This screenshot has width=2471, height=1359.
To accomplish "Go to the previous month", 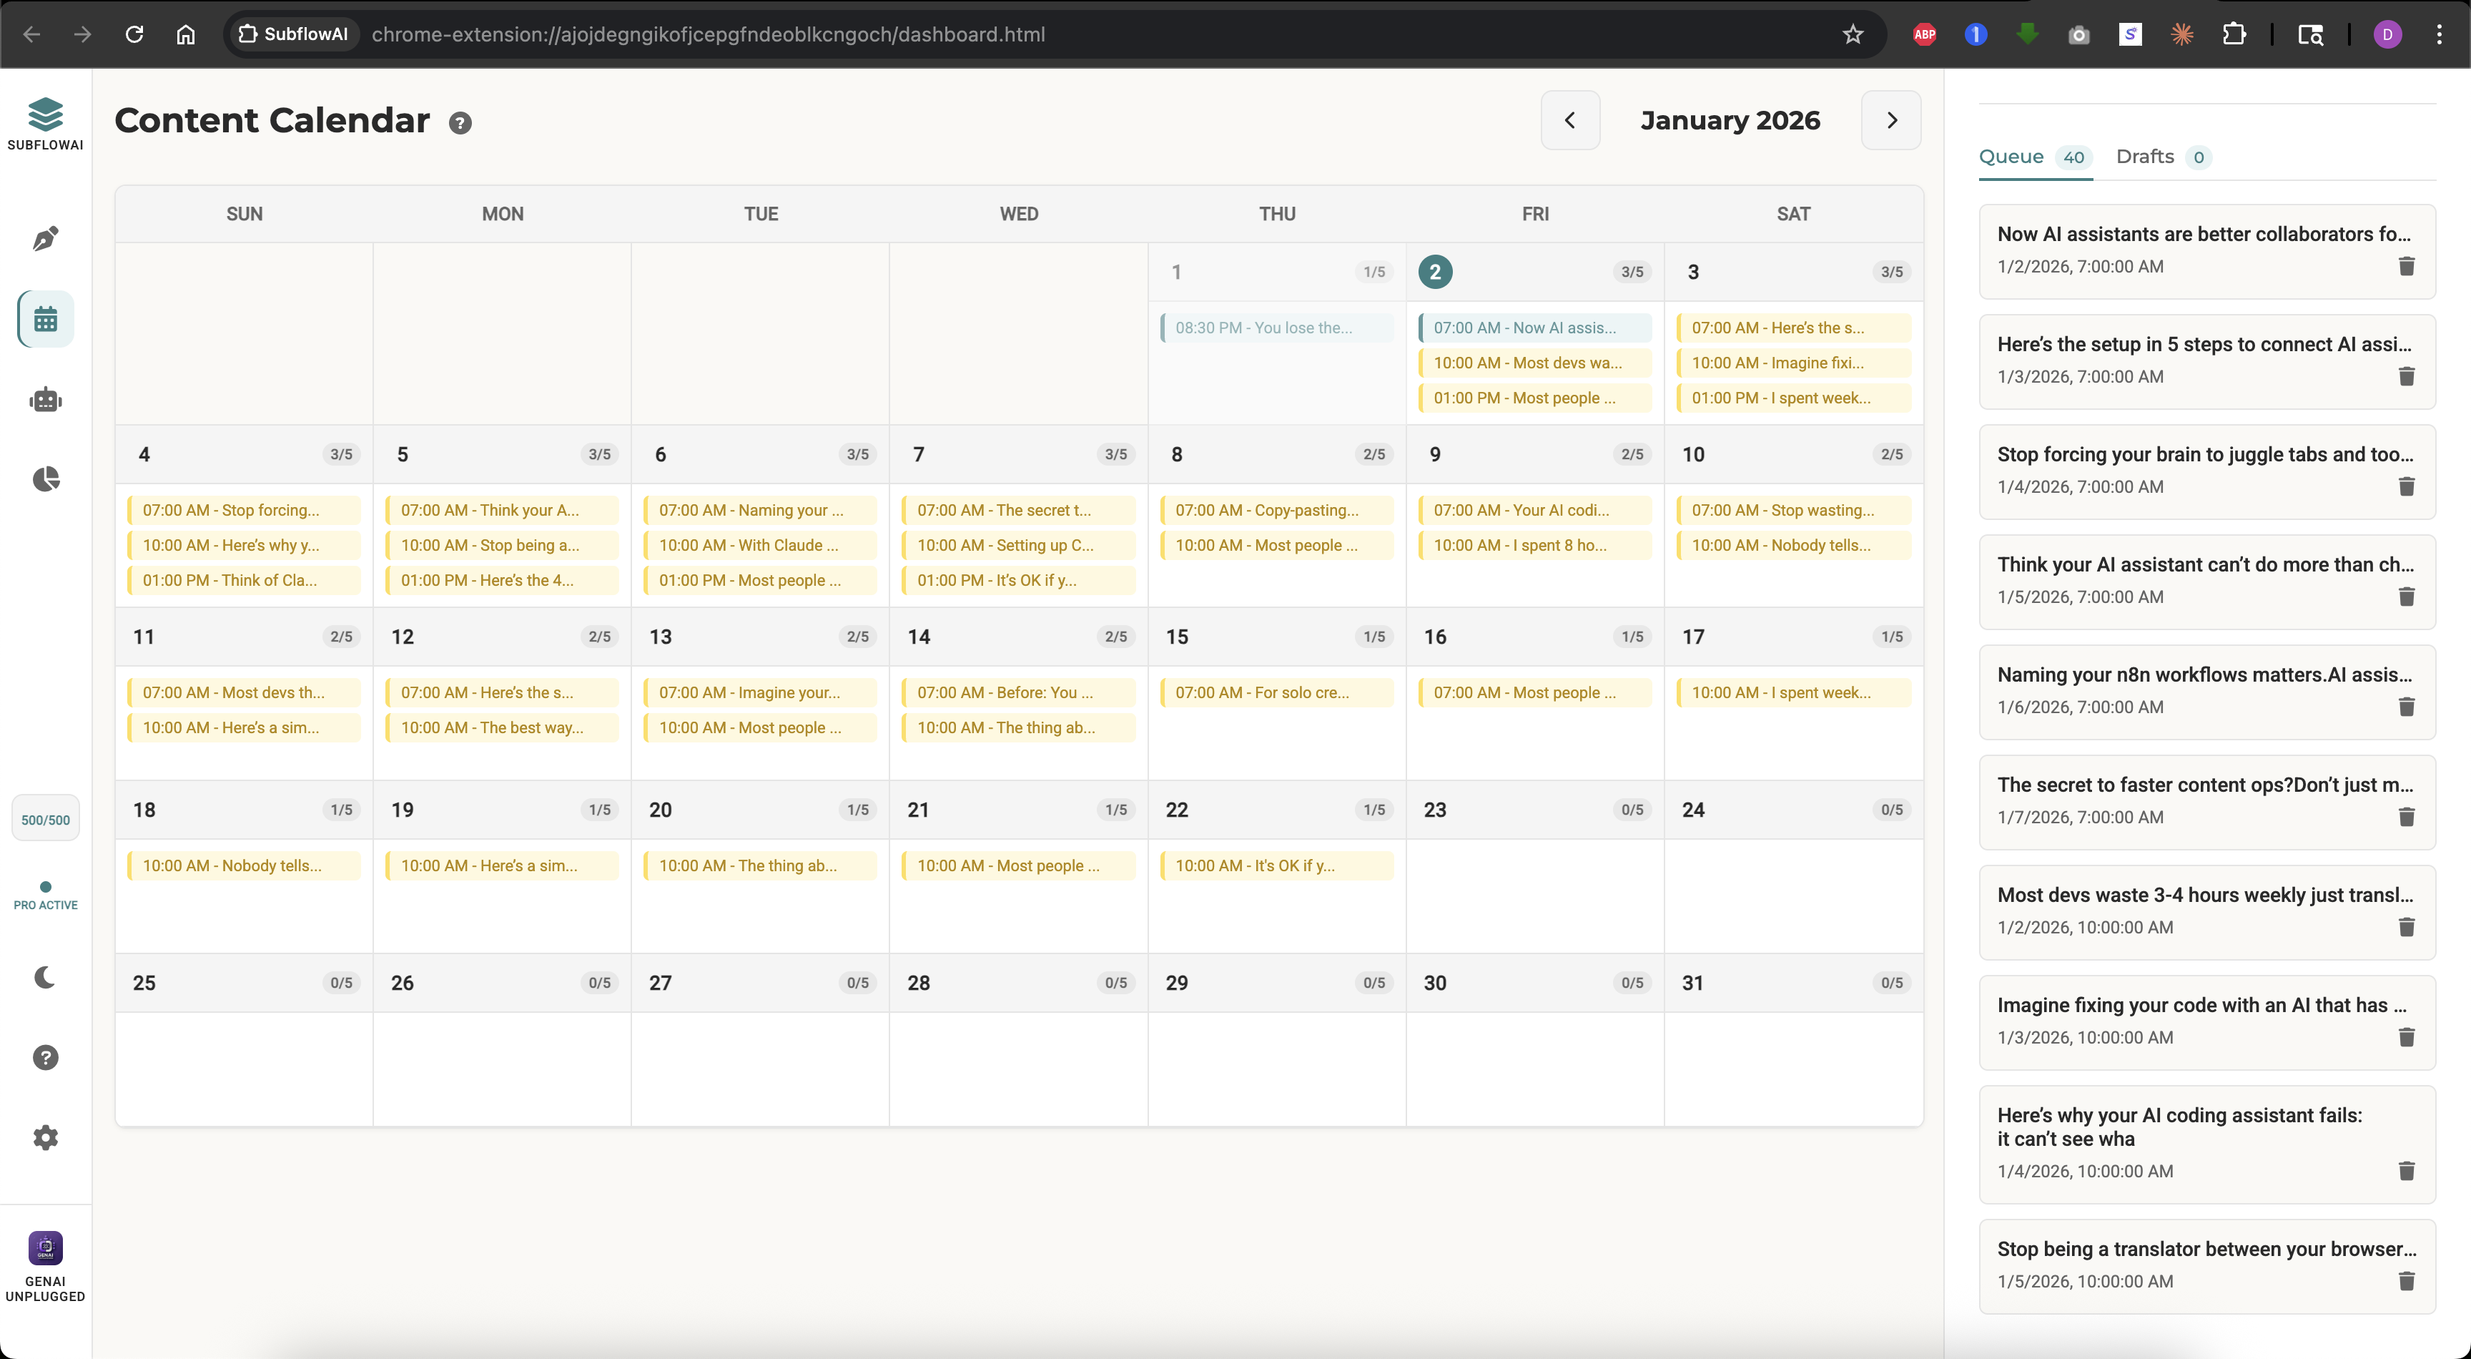I will (x=1570, y=120).
